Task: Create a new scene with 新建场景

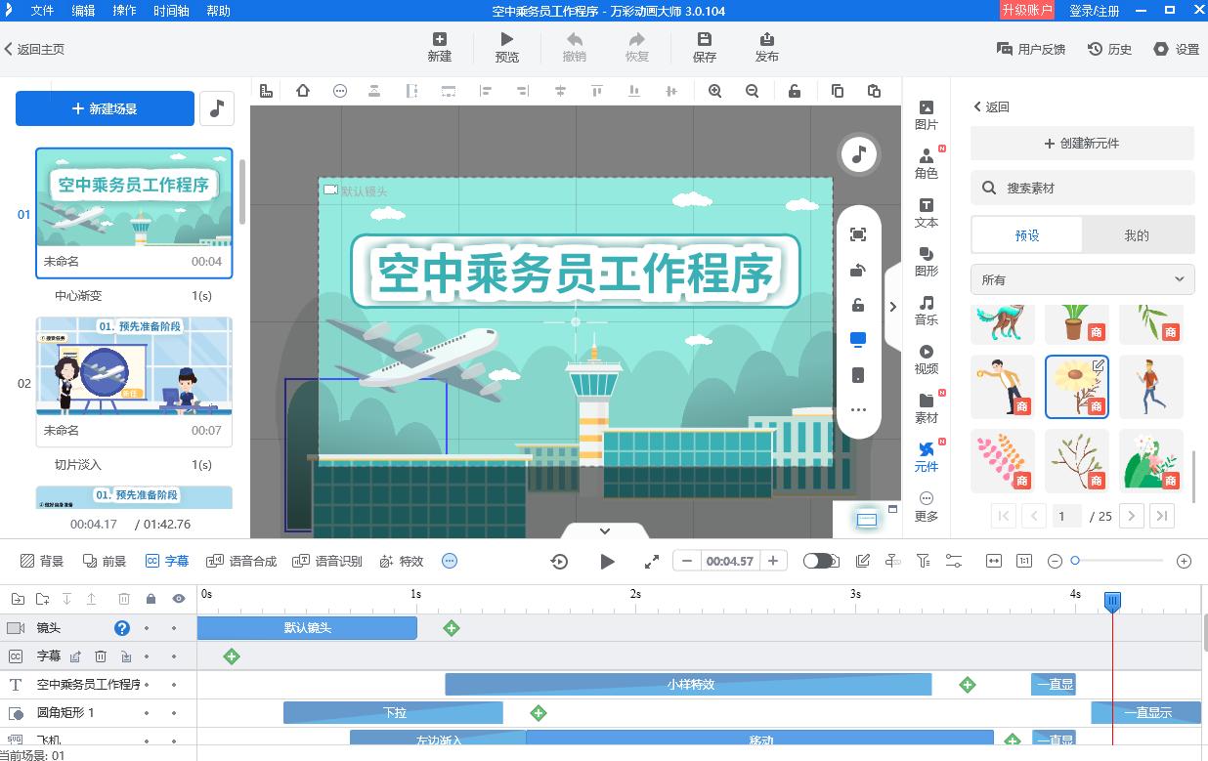Action: (105, 108)
